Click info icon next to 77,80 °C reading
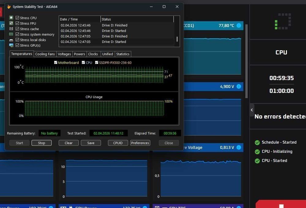This screenshot has height=208, width=306. [x=239, y=25]
